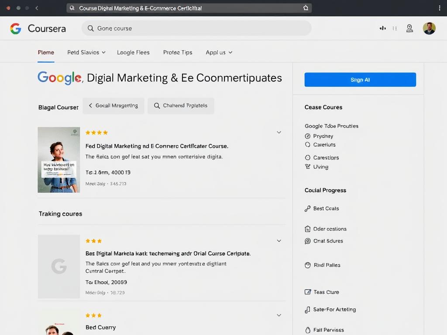Open the activity bars icon in header
The image size is (447, 335).
(382, 28)
